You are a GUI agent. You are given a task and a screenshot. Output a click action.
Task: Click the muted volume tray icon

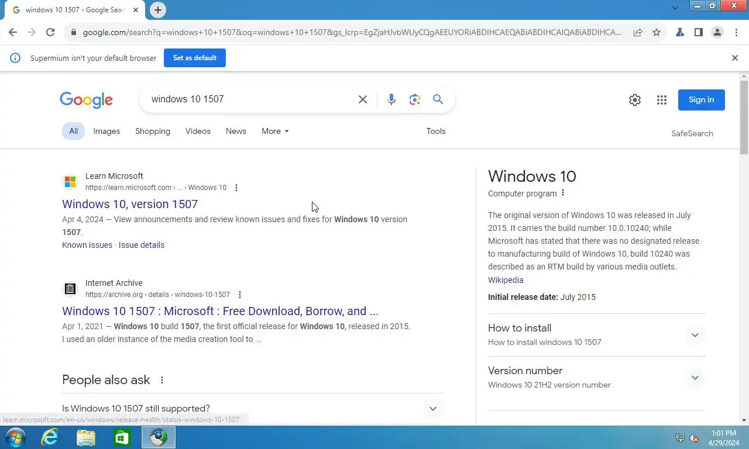[694, 438]
